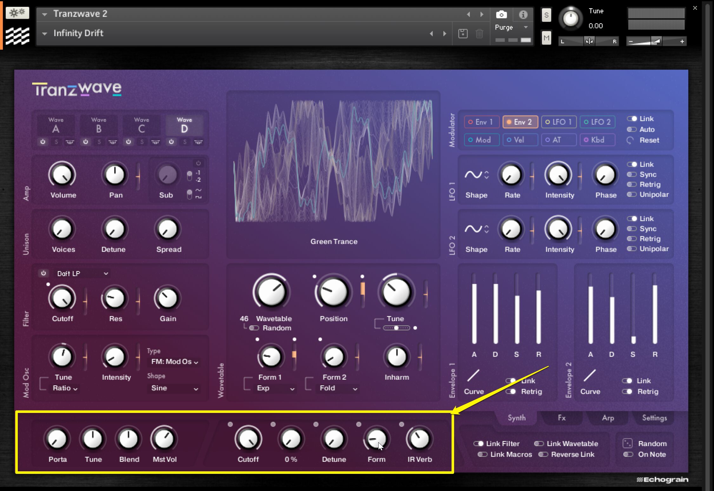Click the Kontakt snowflake settings icon
The height and width of the screenshot is (491, 714).
coord(17,13)
